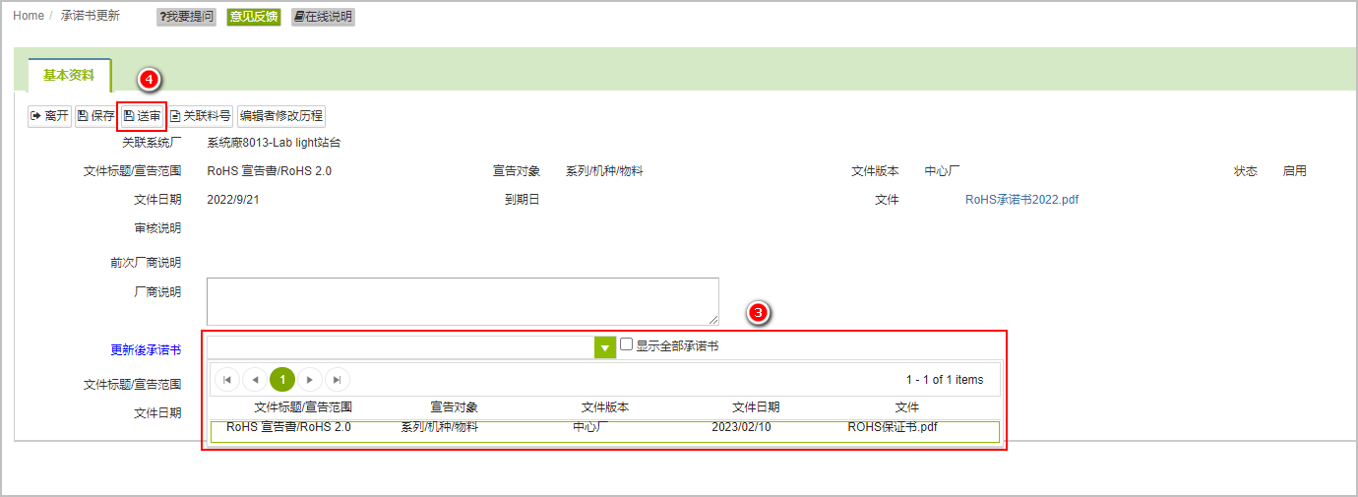
Task: Open the 更新後承诺书 combo box field
Action: point(400,347)
